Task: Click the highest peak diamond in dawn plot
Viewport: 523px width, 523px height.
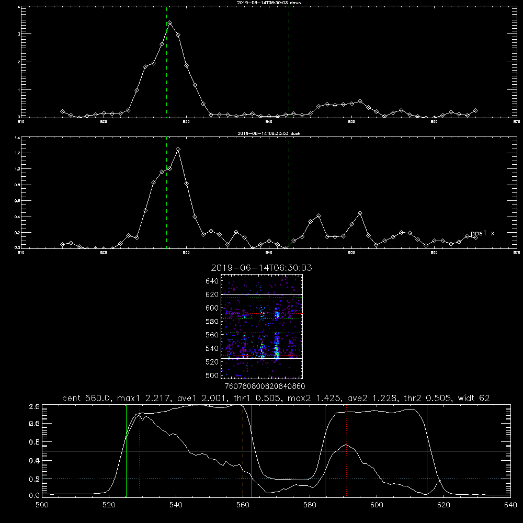Action: [170, 23]
